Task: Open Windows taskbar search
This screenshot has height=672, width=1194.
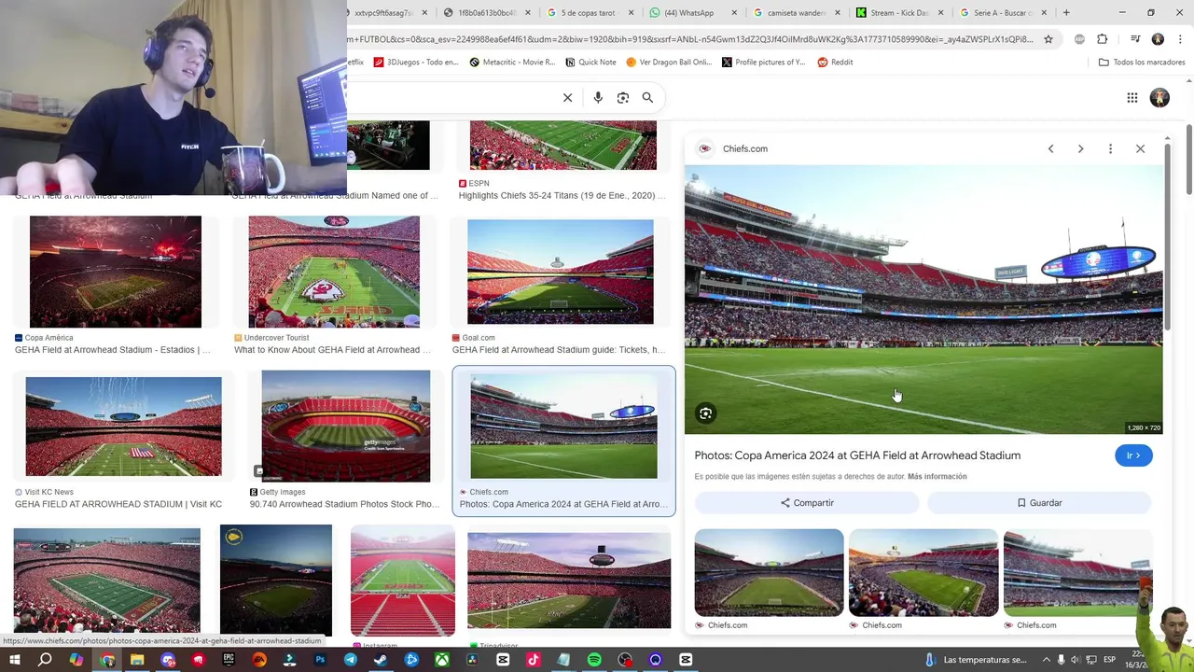Action: pyautogui.click(x=45, y=660)
